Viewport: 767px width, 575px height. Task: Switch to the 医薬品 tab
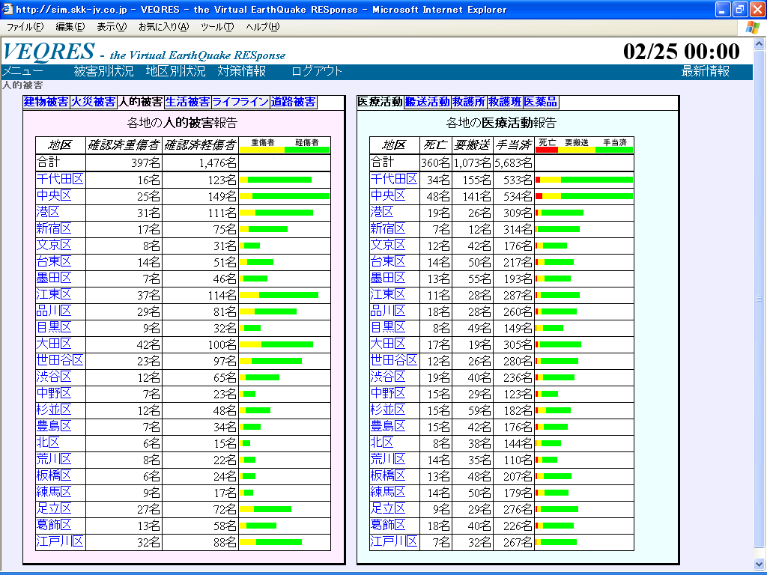541,102
